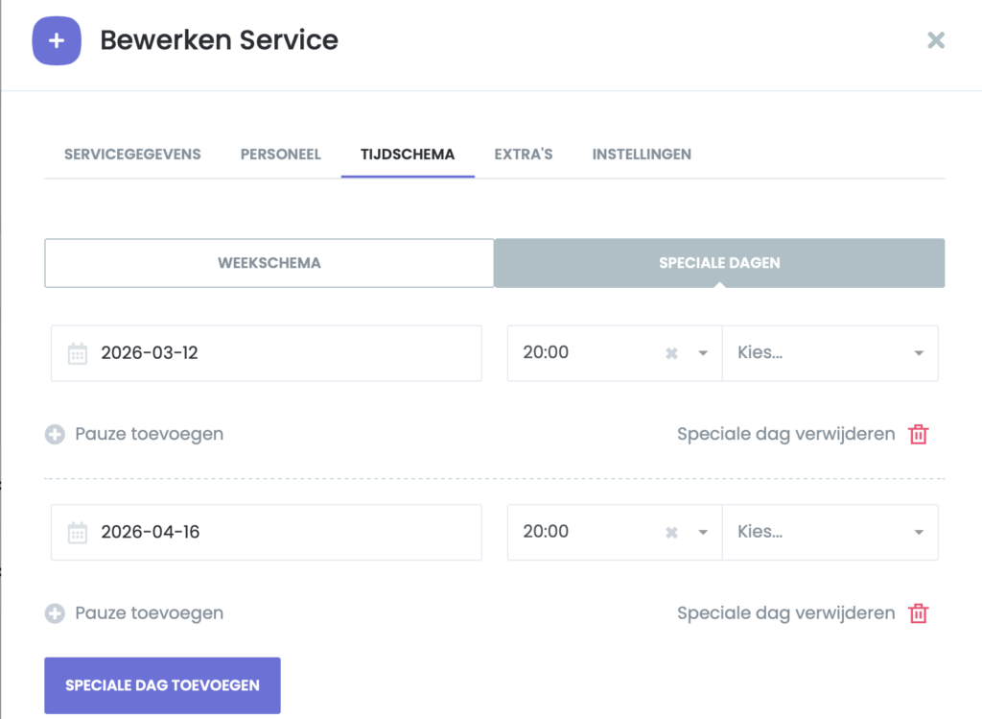The height and width of the screenshot is (719, 982).
Task: Switch to the Weekschema view
Action: (x=269, y=263)
